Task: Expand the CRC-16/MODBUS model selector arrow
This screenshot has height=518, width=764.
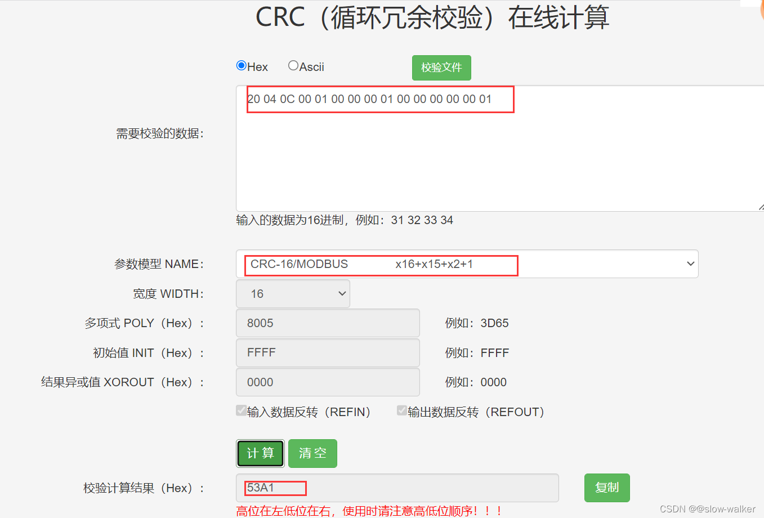Action: [690, 264]
